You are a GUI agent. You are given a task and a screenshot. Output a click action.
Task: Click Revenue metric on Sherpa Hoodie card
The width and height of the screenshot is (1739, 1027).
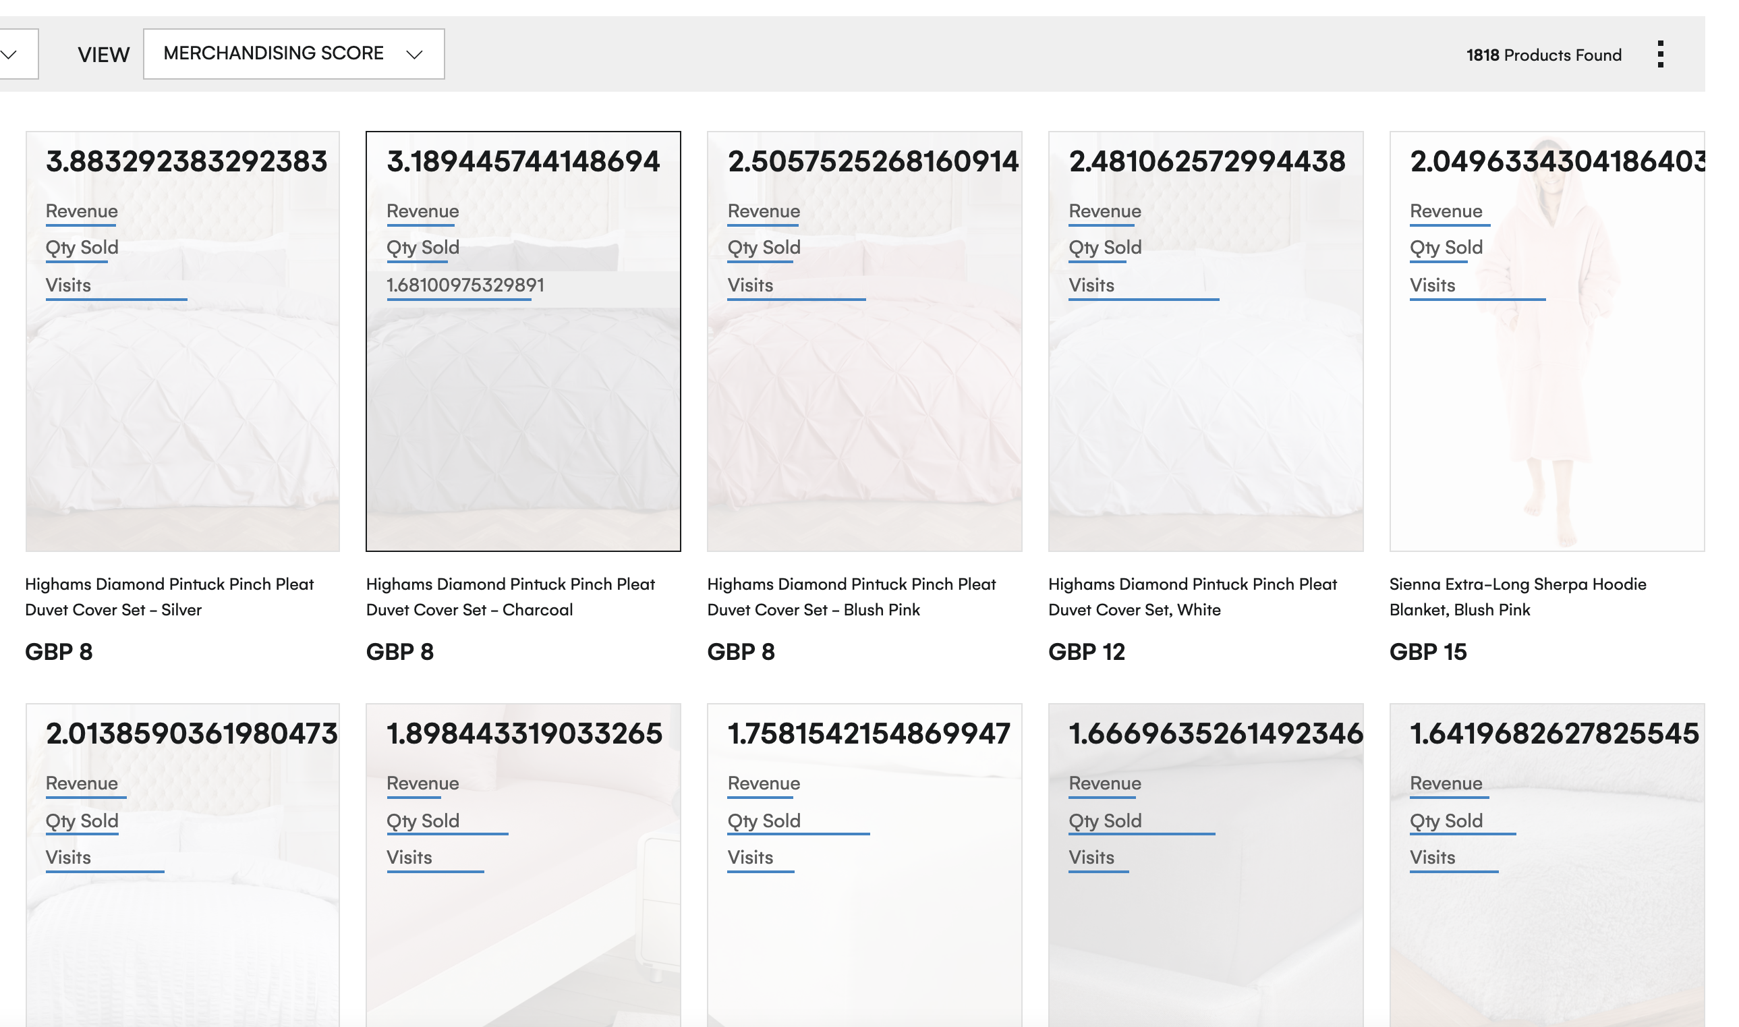click(1446, 211)
